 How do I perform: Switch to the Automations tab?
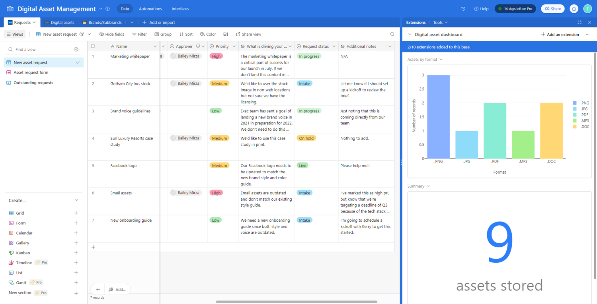click(x=150, y=9)
